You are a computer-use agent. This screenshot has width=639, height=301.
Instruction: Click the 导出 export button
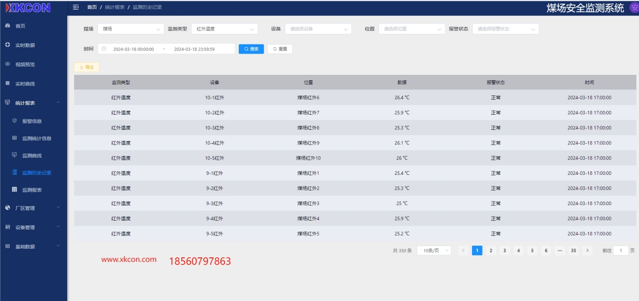tap(86, 67)
